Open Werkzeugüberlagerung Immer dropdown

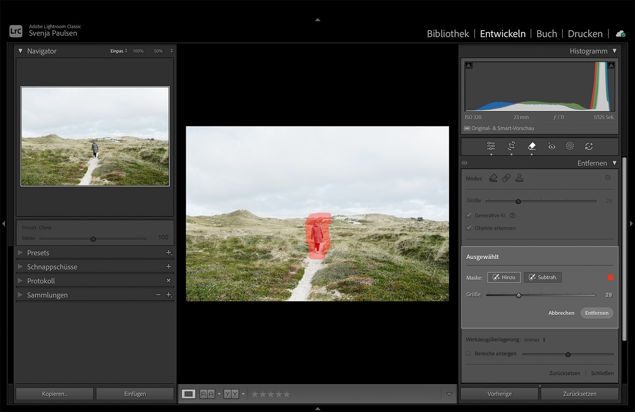(535, 340)
